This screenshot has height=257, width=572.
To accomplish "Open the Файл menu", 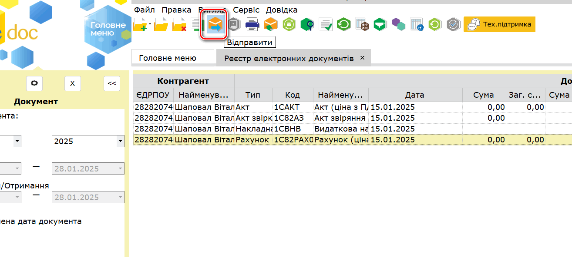I will pos(144,10).
